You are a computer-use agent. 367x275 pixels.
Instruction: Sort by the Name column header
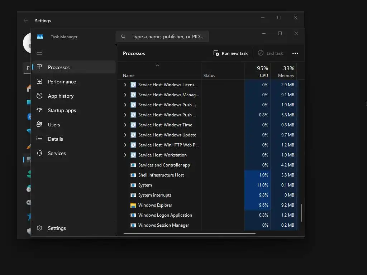[x=159, y=71]
